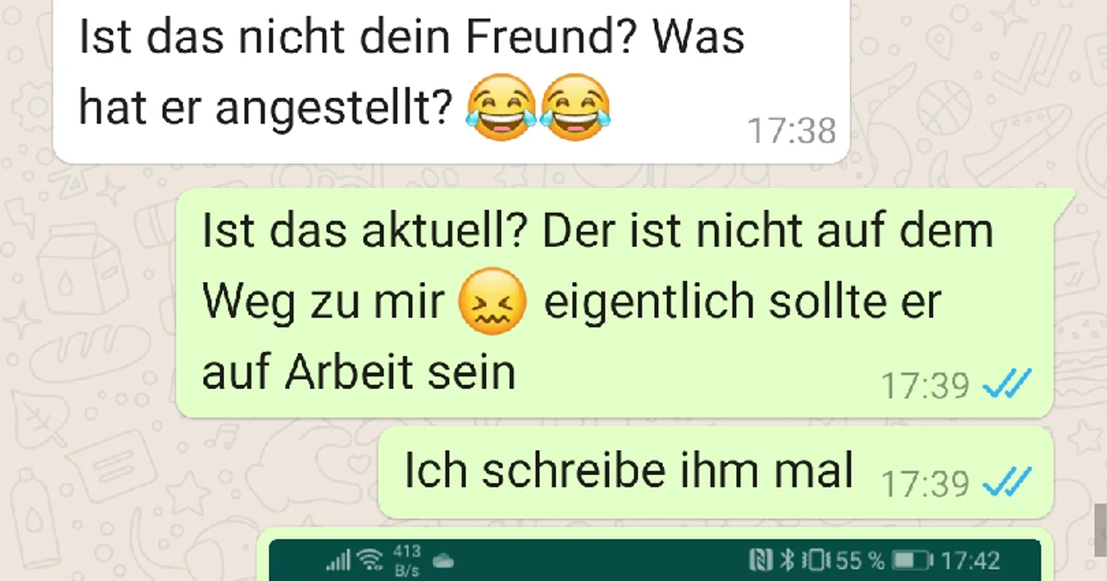Click blue read ticks beside 'auf Arbeit sein'
The width and height of the screenshot is (1107, 581).
click(1007, 384)
